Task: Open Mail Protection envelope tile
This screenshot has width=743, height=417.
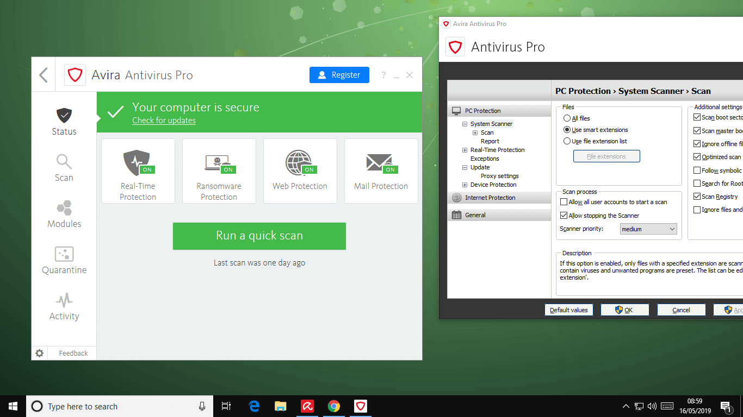Action: pos(381,171)
